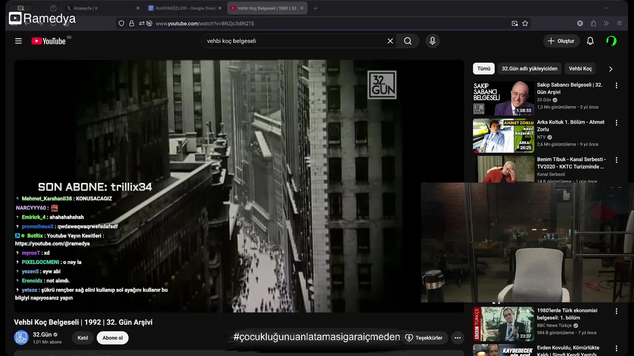Image resolution: width=634 pixels, height=356 pixels.
Task: Select the Vehbi Koç filter chip
Action: click(x=580, y=69)
